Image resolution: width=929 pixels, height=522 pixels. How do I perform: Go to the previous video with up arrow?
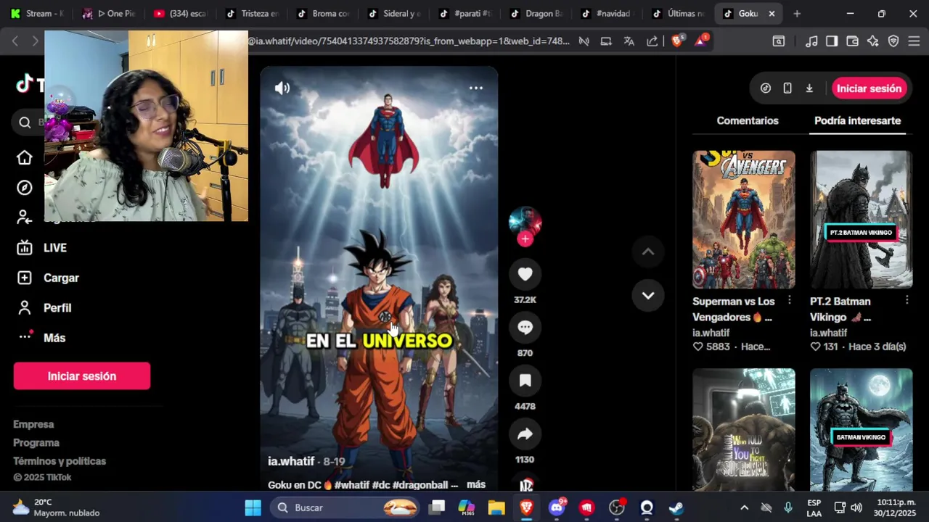tap(648, 252)
